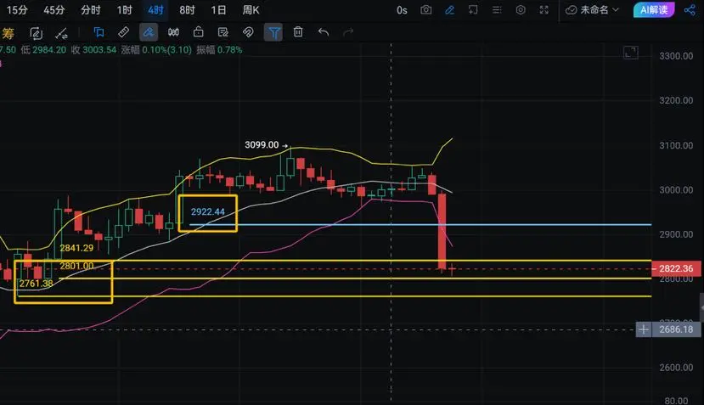
Task: Select the line drawing tool icon
Action: [61, 33]
